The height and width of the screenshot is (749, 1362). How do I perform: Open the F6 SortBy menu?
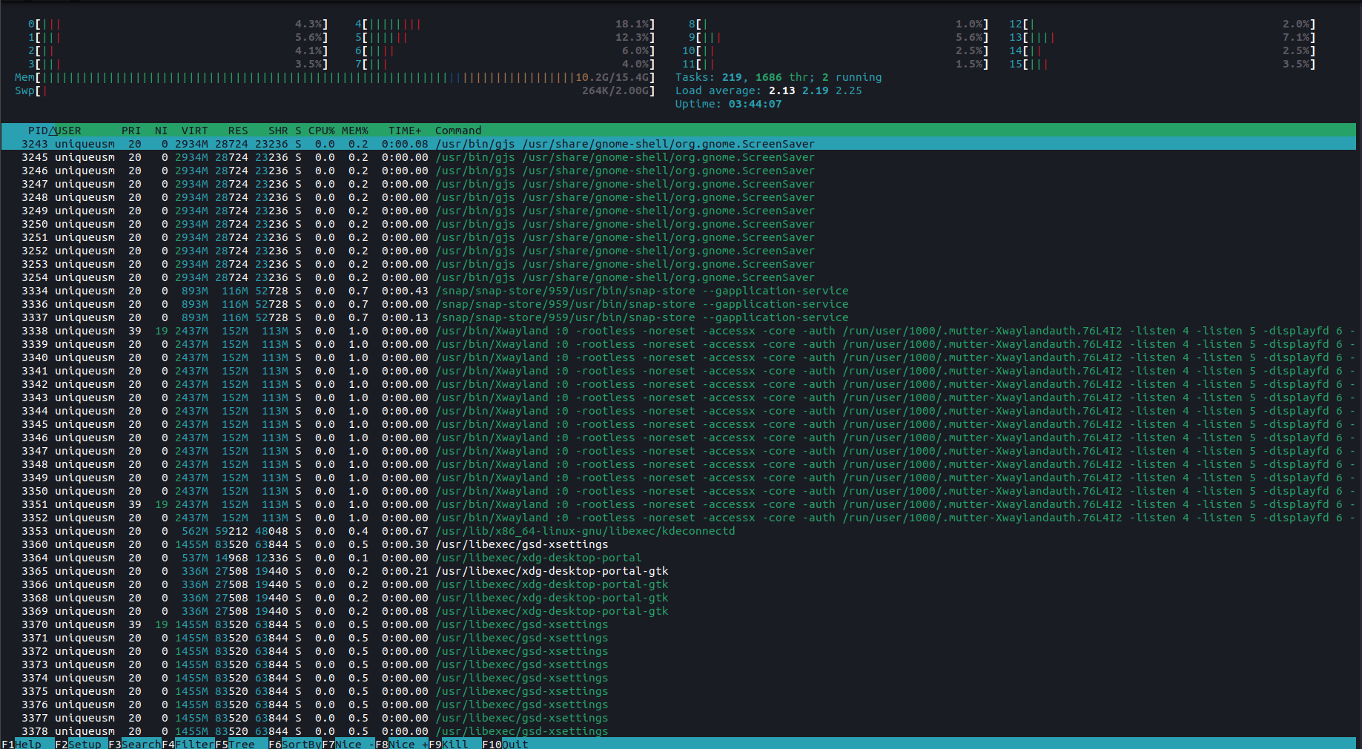click(295, 744)
